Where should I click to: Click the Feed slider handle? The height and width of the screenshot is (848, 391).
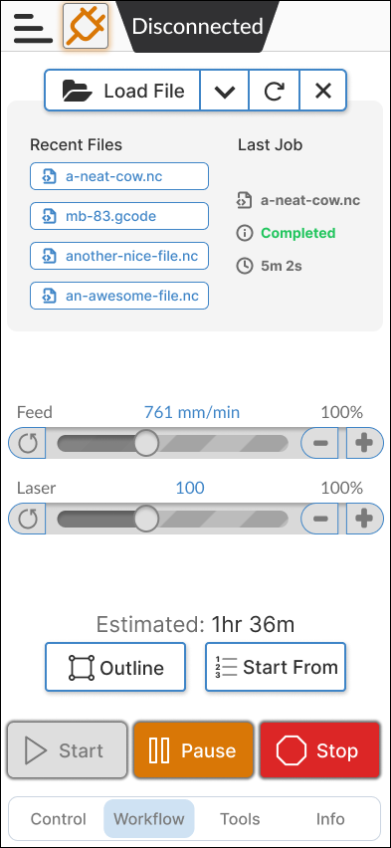click(145, 444)
